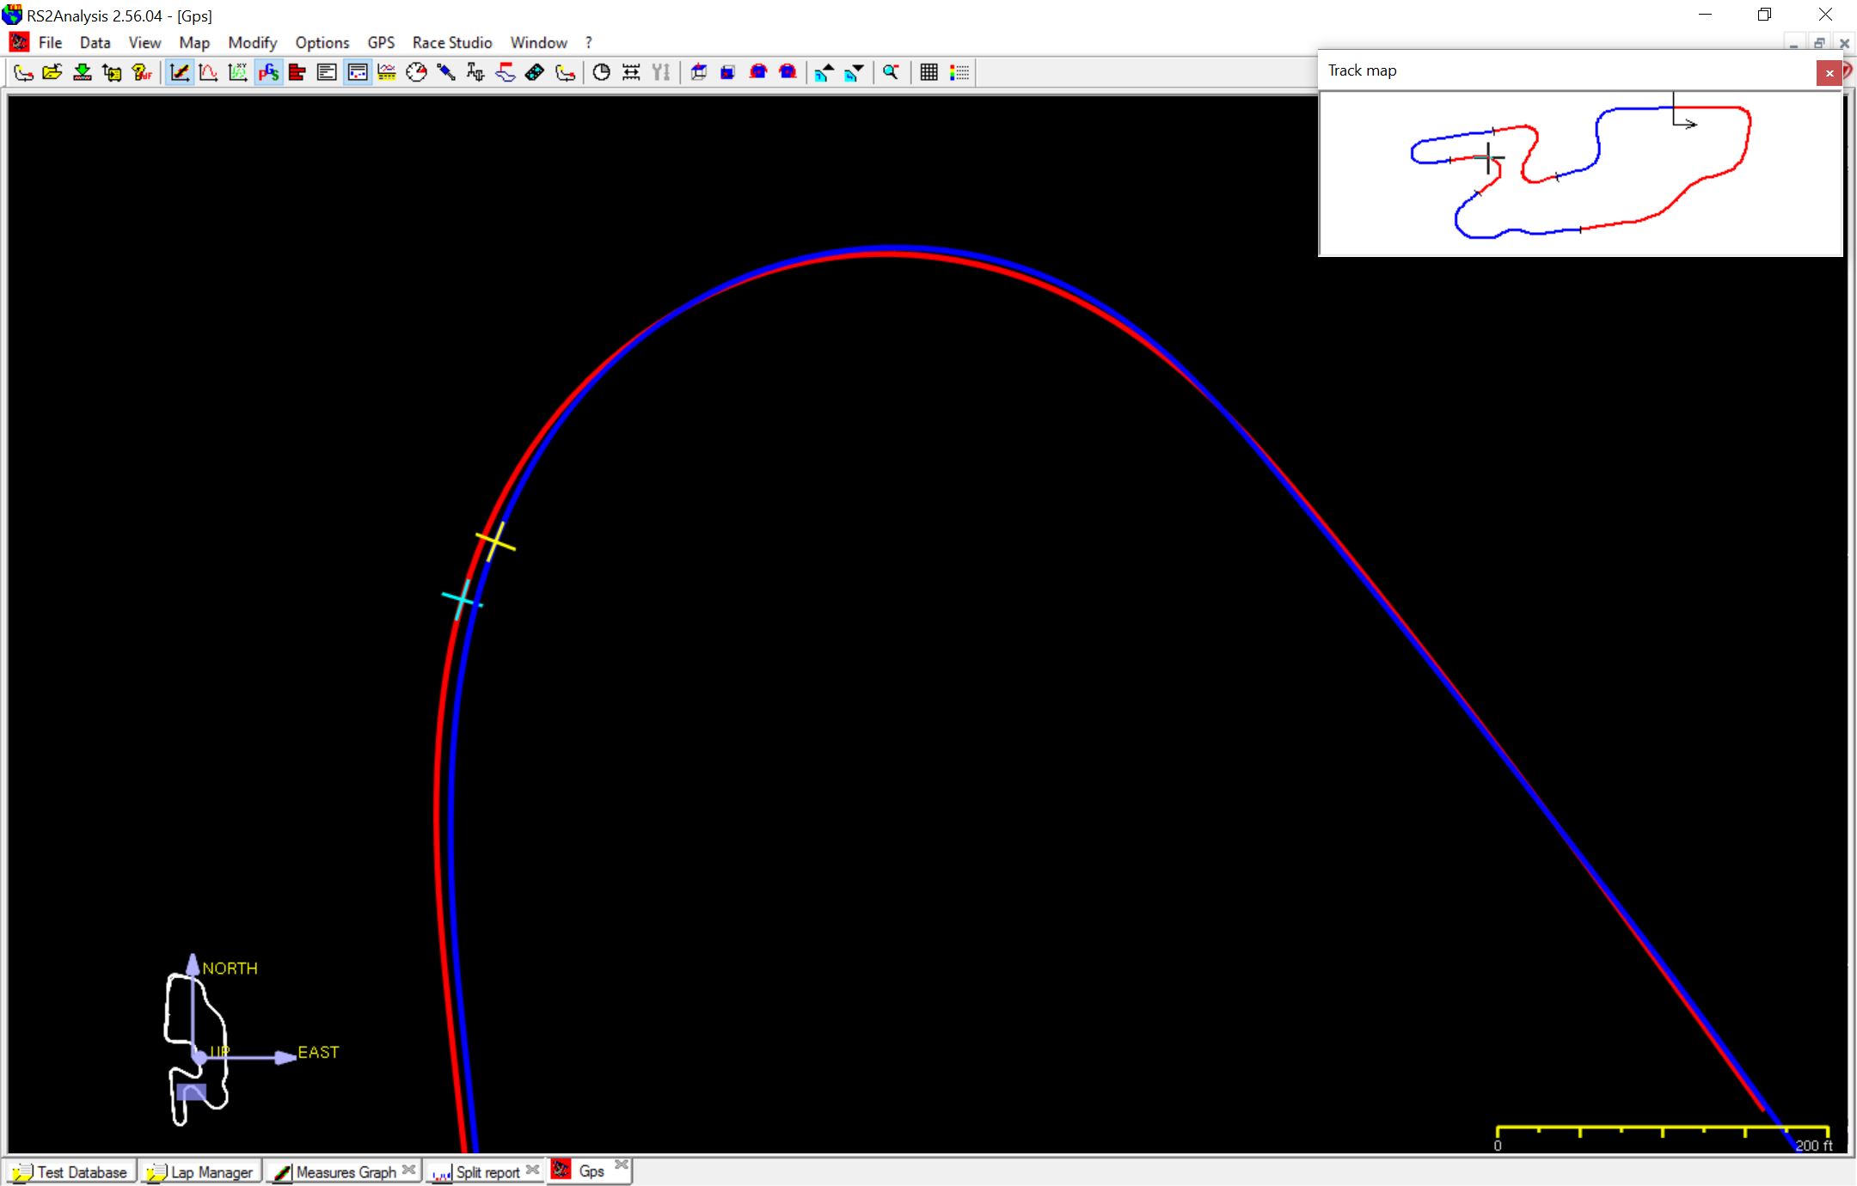
Task: Click the first red-blue helmet icon
Action: (757, 72)
